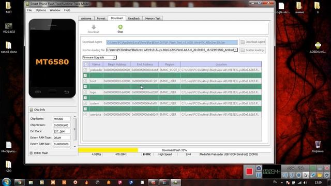
Task: Click the taskbar volume tray icon
Action: coord(305,182)
